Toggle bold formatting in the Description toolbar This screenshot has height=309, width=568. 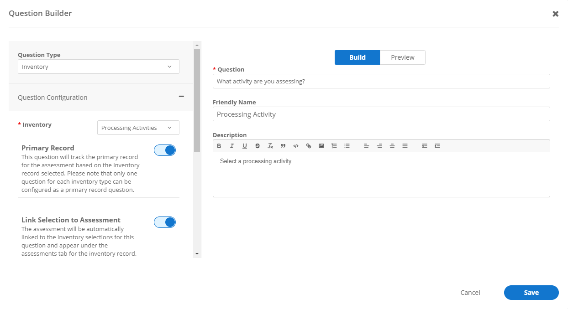click(x=219, y=146)
